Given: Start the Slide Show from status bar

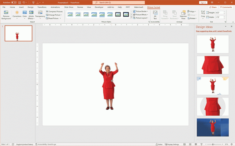Looking at the screenshot, I should point(202,144).
